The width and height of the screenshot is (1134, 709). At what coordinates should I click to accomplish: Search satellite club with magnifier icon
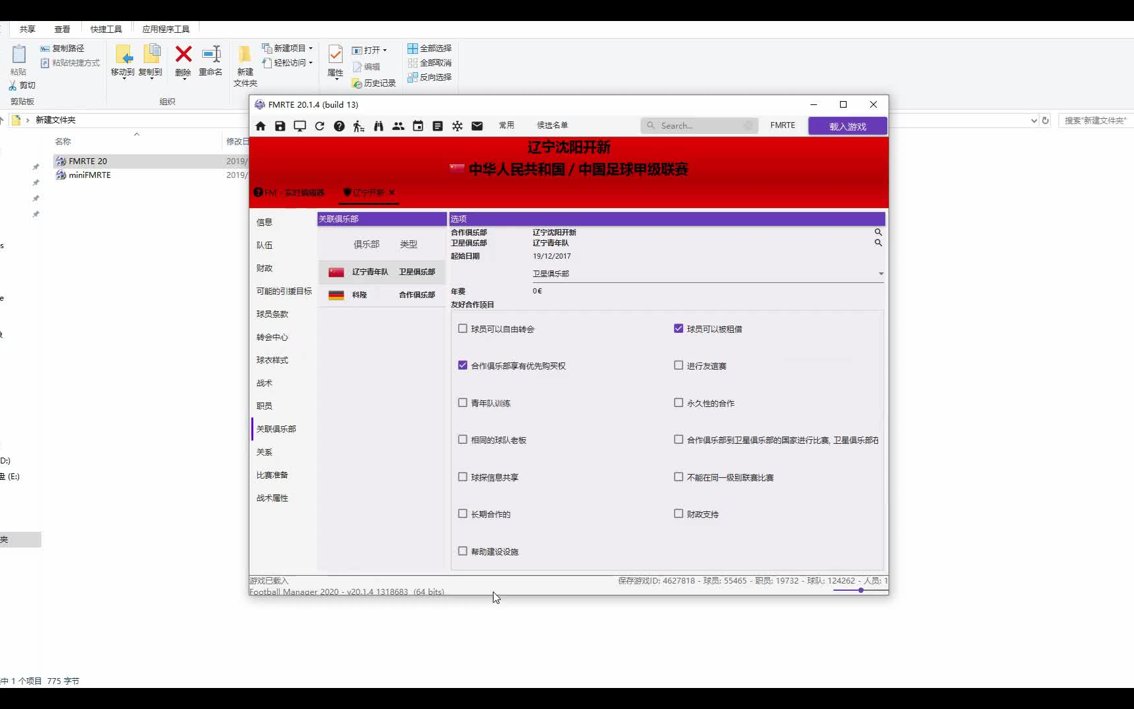tap(878, 243)
